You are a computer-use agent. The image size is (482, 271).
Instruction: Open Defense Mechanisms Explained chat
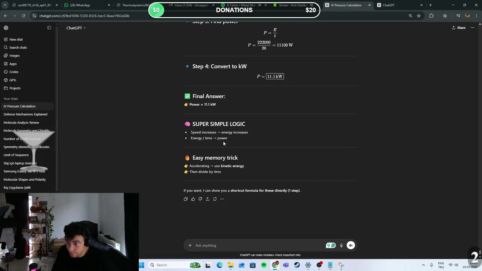click(x=26, y=114)
